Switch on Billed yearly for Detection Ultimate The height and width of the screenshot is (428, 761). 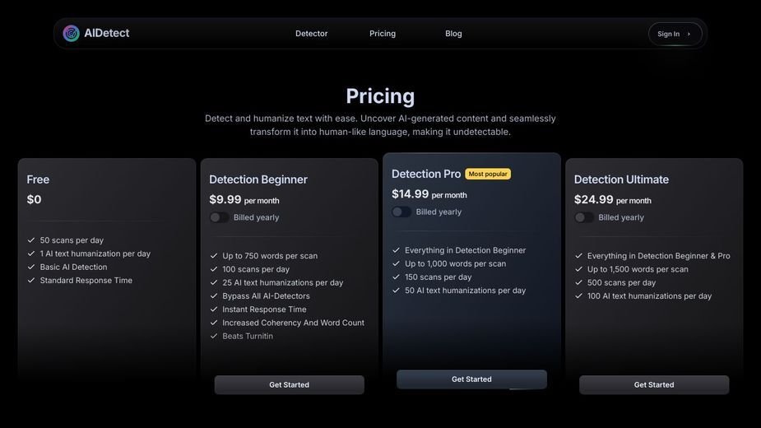[584, 217]
